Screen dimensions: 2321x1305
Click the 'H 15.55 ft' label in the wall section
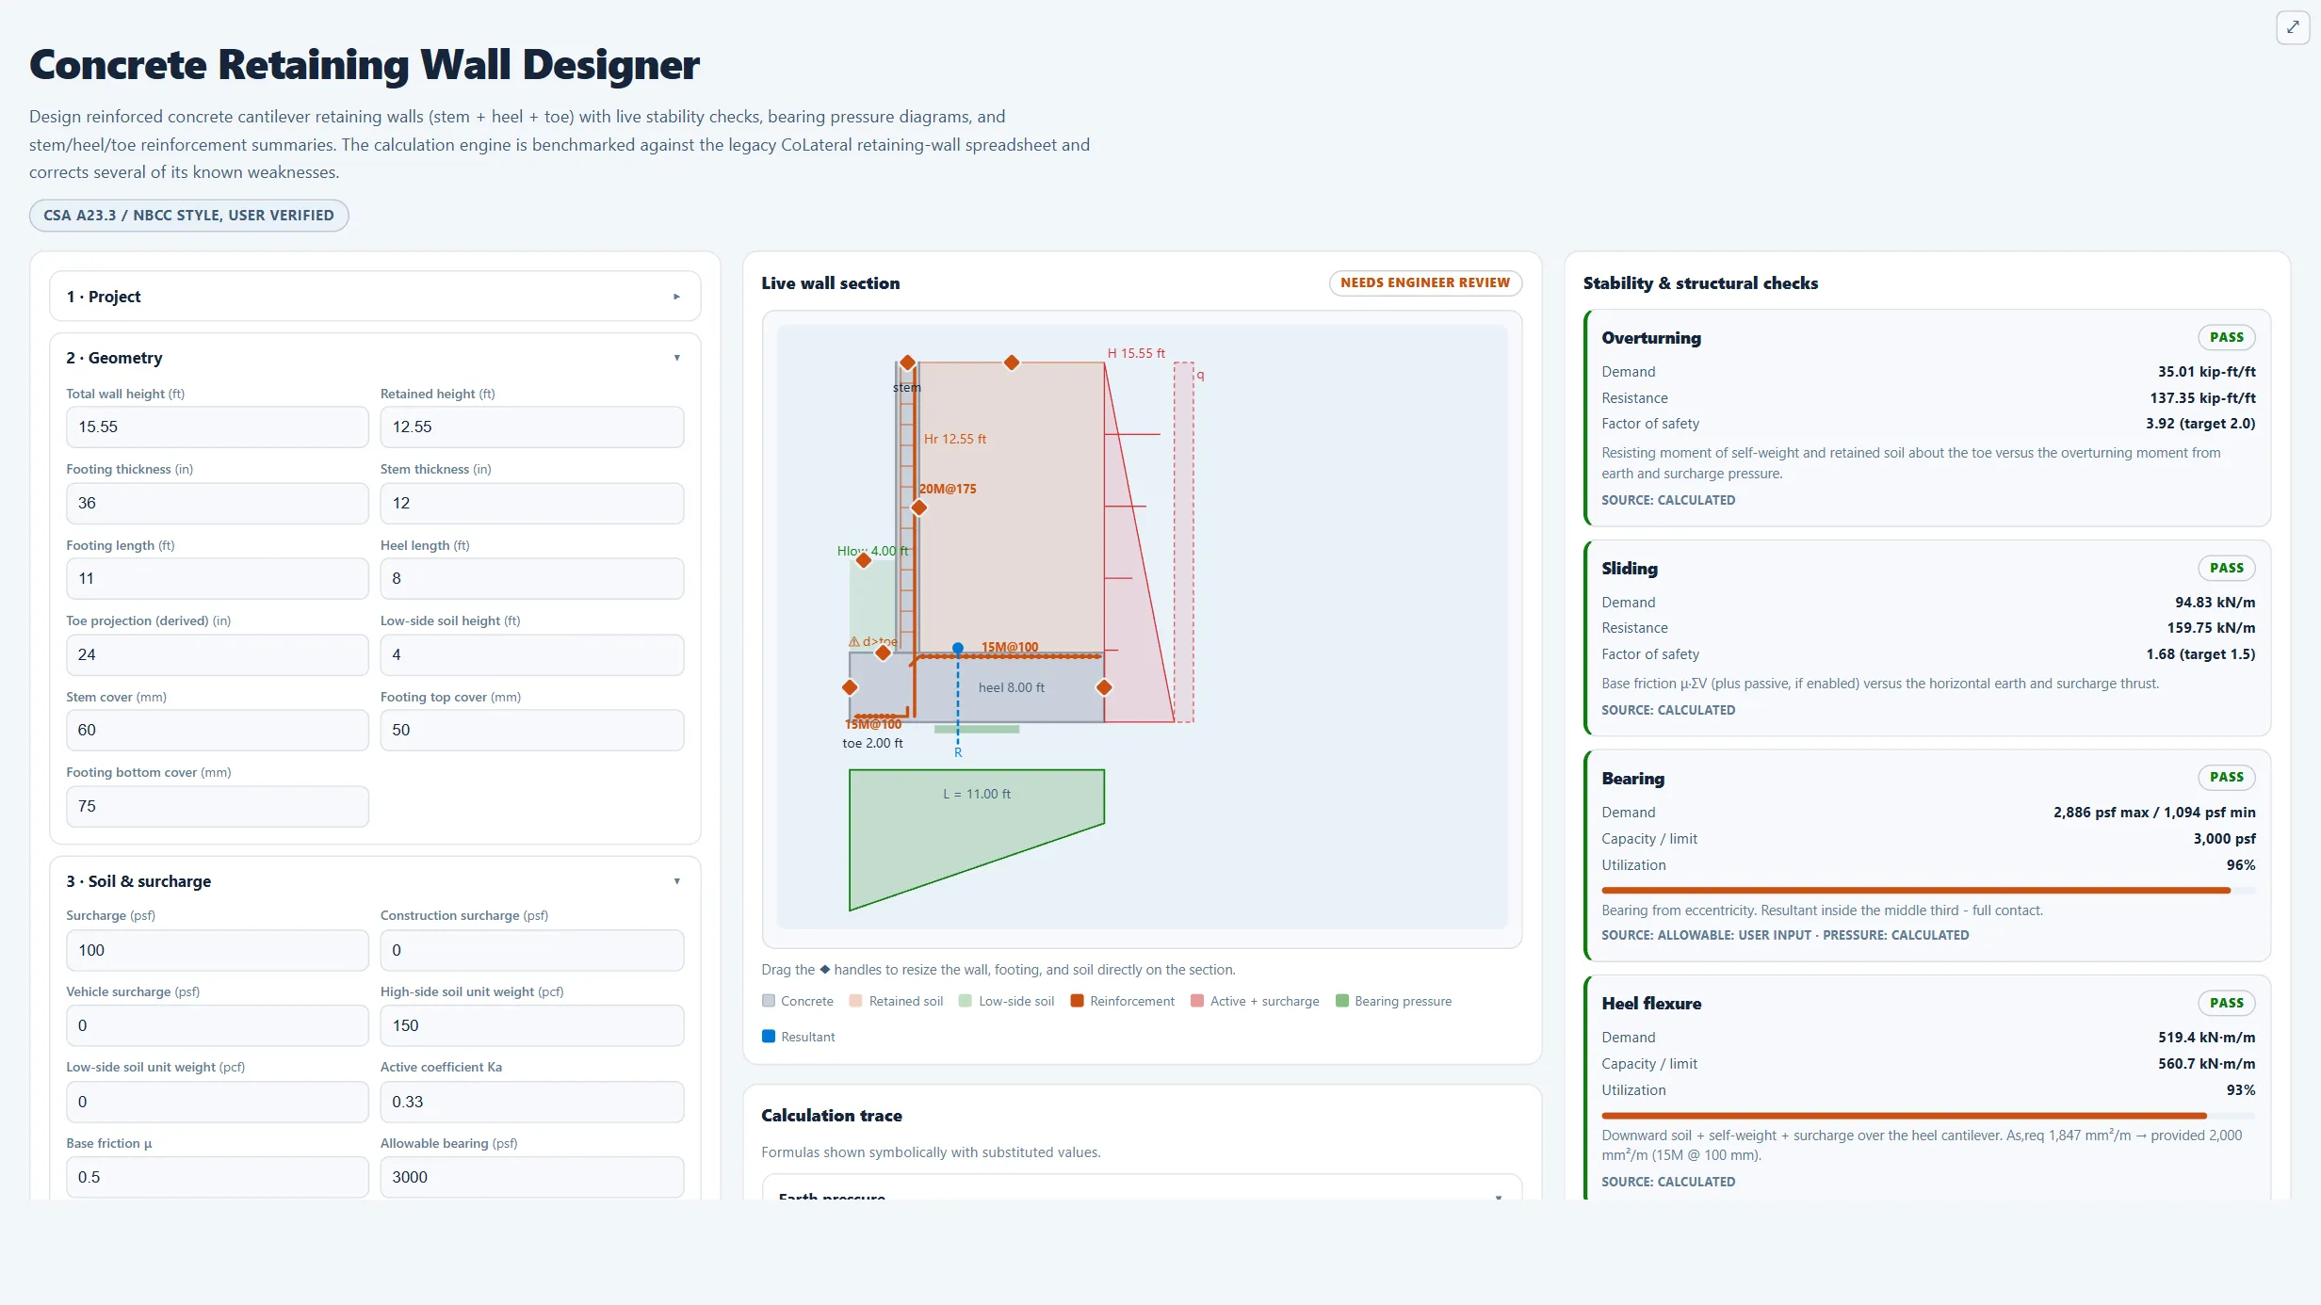(x=1136, y=353)
